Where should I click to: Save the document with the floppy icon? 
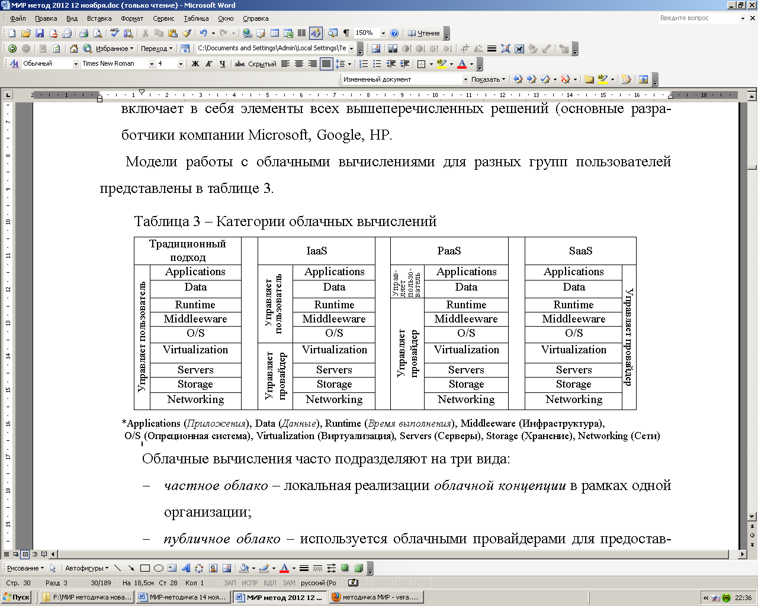click(40, 34)
